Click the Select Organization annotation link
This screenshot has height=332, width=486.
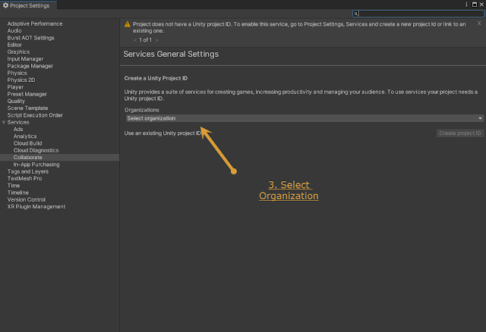click(x=289, y=190)
